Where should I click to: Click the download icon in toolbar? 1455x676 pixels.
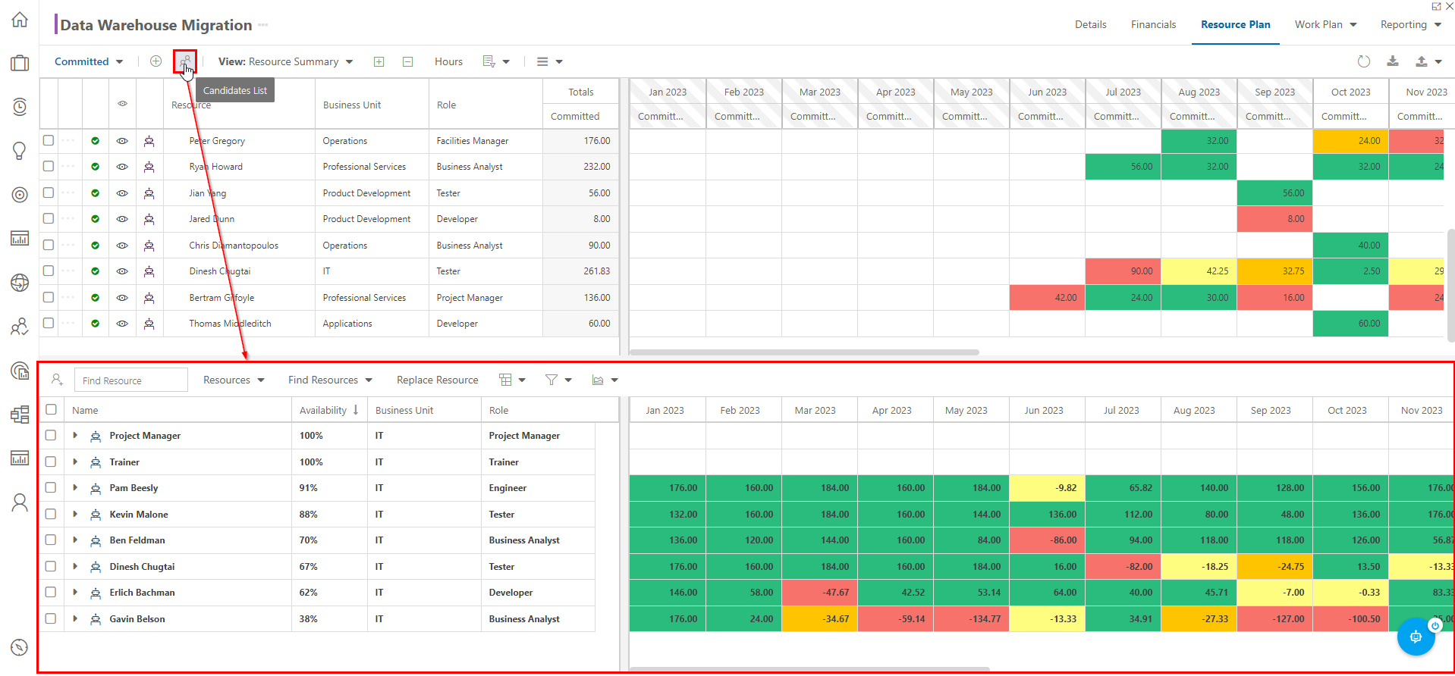tap(1393, 61)
